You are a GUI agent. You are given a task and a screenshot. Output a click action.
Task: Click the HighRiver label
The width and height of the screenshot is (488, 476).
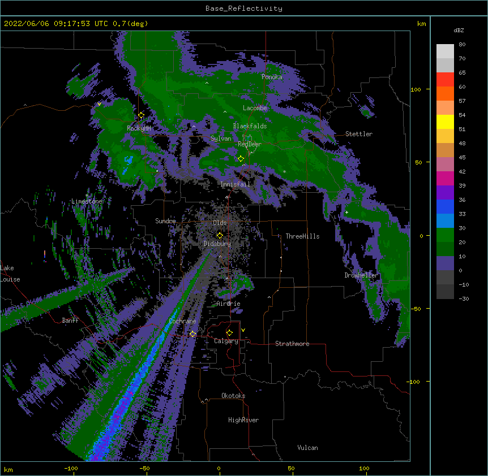[243, 420]
